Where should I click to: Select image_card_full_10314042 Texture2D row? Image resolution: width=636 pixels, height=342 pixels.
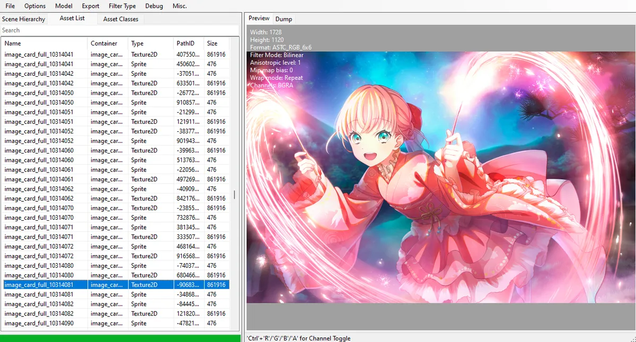tap(116, 83)
